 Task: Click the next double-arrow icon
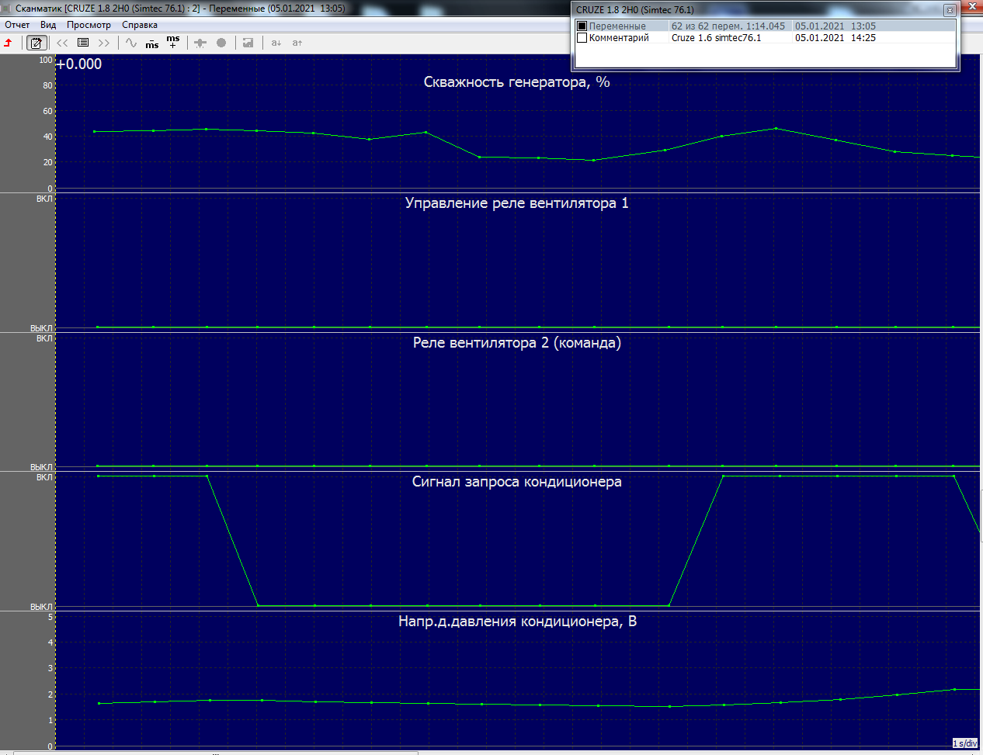coord(103,43)
